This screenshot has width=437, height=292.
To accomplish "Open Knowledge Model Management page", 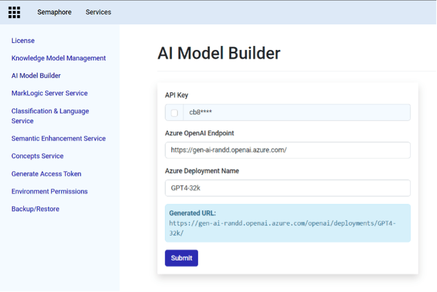I will click(x=59, y=58).
